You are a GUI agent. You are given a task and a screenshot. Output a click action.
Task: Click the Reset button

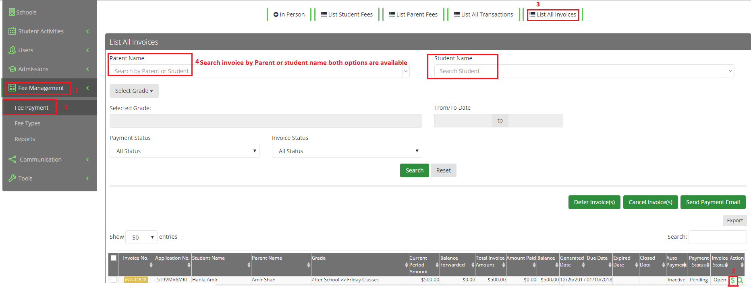444,170
